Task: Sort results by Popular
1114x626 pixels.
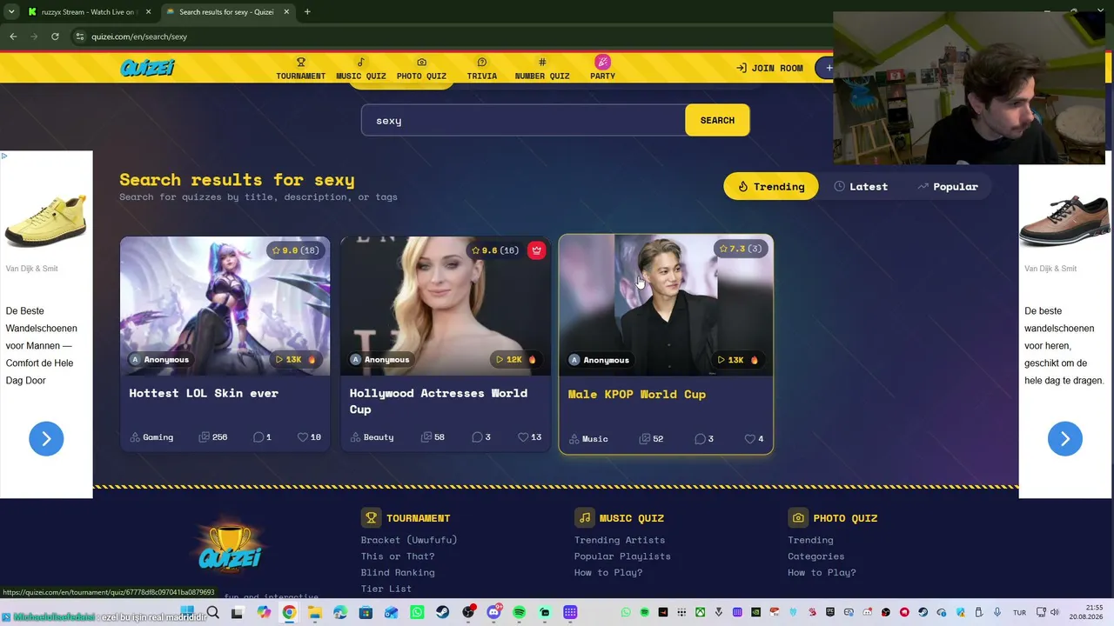Action: pyautogui.click(x=948, y=186)
